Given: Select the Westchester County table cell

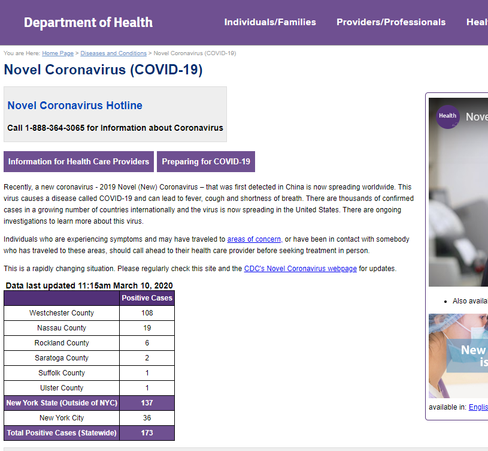Looking at the screenshot, I should tap(62, 313).
